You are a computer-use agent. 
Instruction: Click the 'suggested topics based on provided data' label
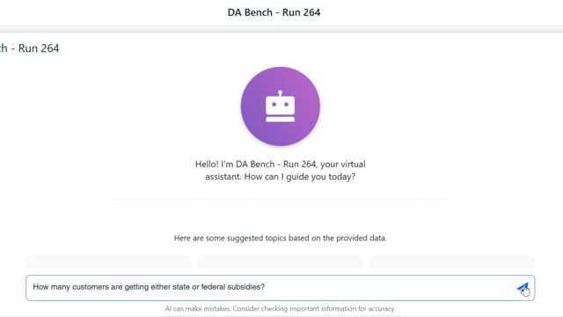280,239
